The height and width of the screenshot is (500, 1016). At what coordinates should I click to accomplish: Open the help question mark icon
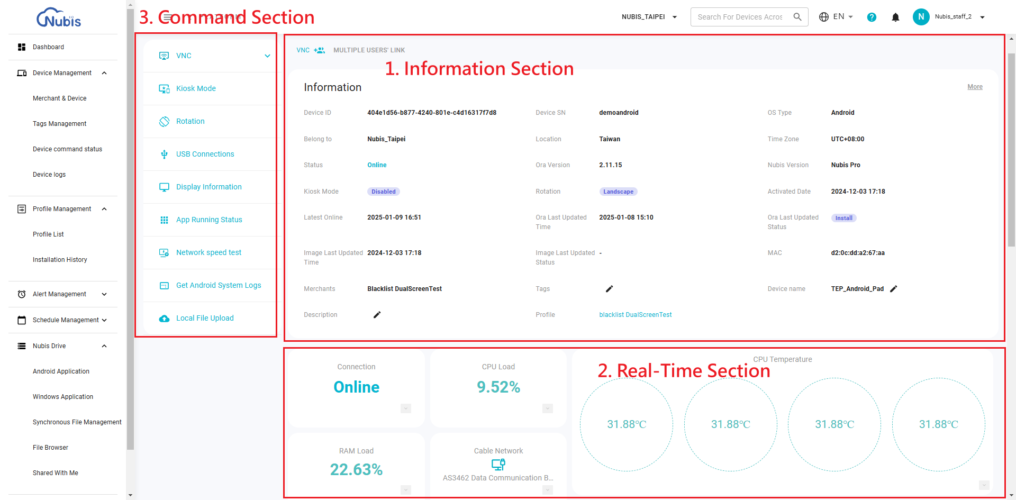(872, 17)
